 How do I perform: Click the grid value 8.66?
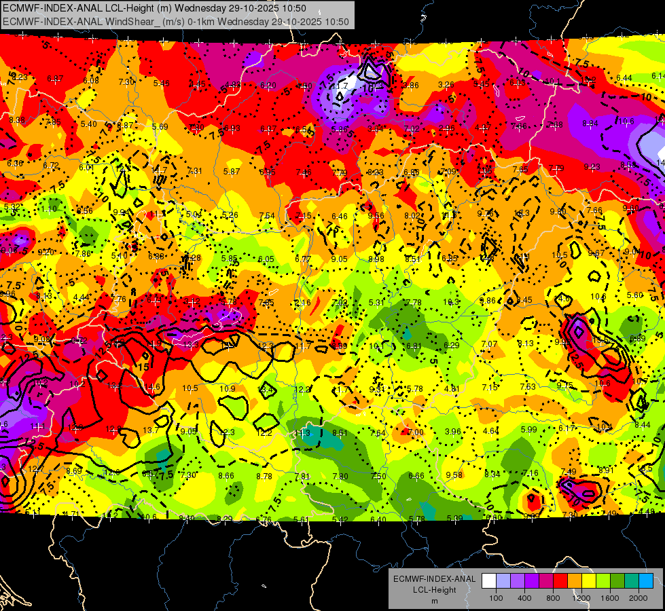point(226,476)
